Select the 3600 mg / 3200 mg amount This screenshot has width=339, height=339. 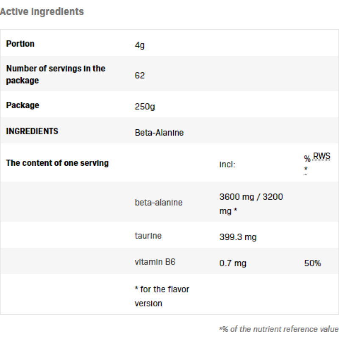pyautogui.click(x=251, y=203)
